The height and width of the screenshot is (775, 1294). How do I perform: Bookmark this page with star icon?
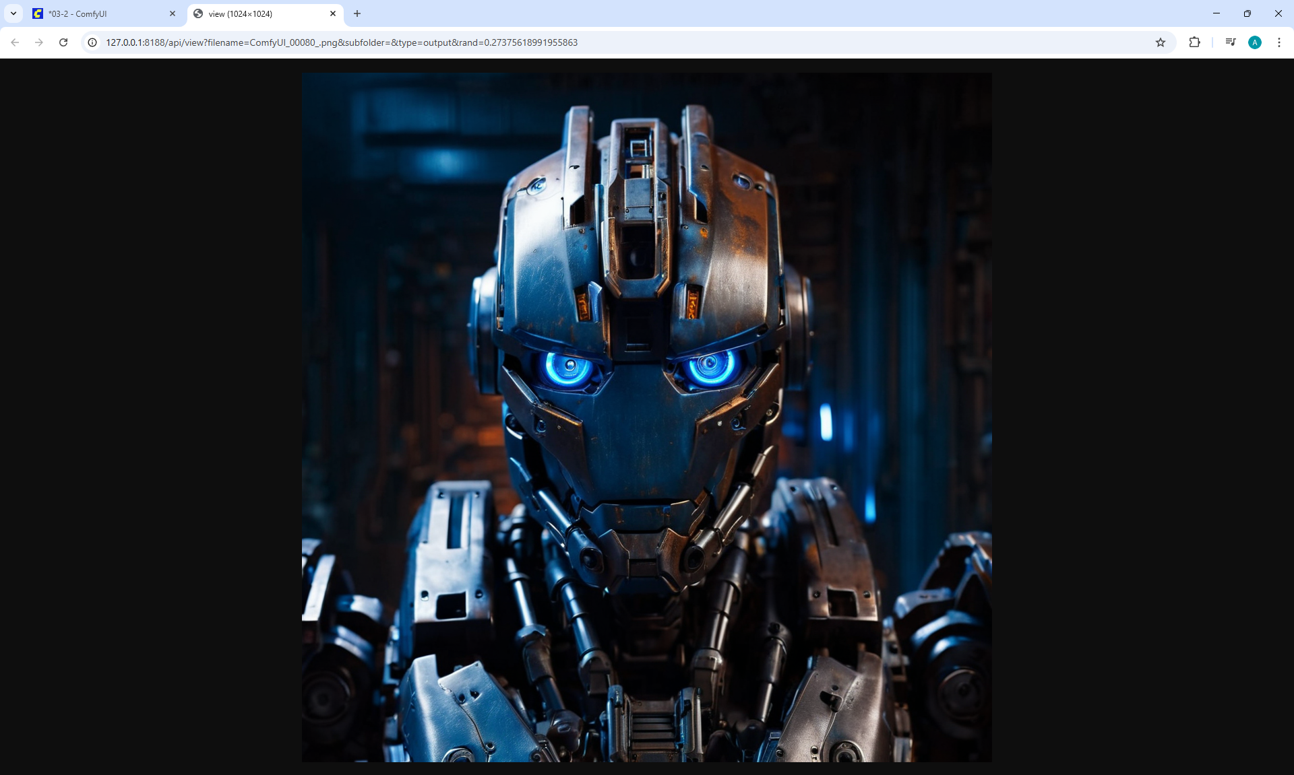[x=1160, y=42]
